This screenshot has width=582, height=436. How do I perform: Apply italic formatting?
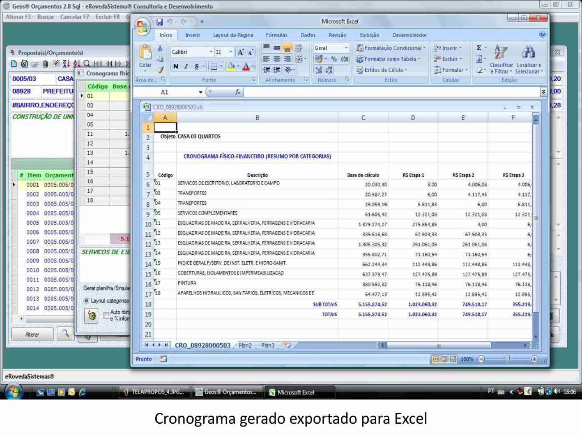186,66
